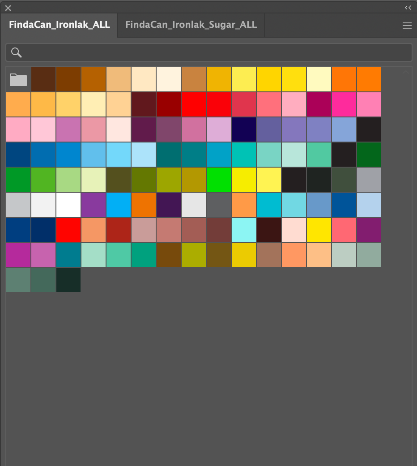Choose the dark brown swatch beside the folder icon
Image resolution: width=417 pixels, height=466 pixels.
click(43, 79)
